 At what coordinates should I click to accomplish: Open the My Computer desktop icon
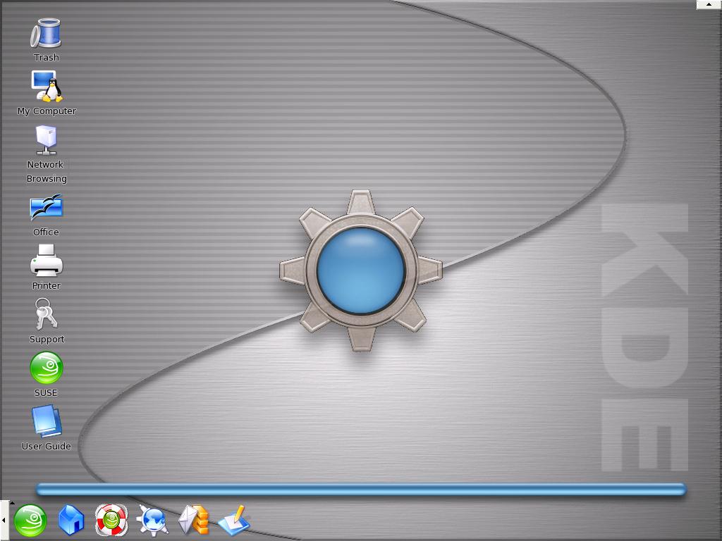click(x=47, y=86)
